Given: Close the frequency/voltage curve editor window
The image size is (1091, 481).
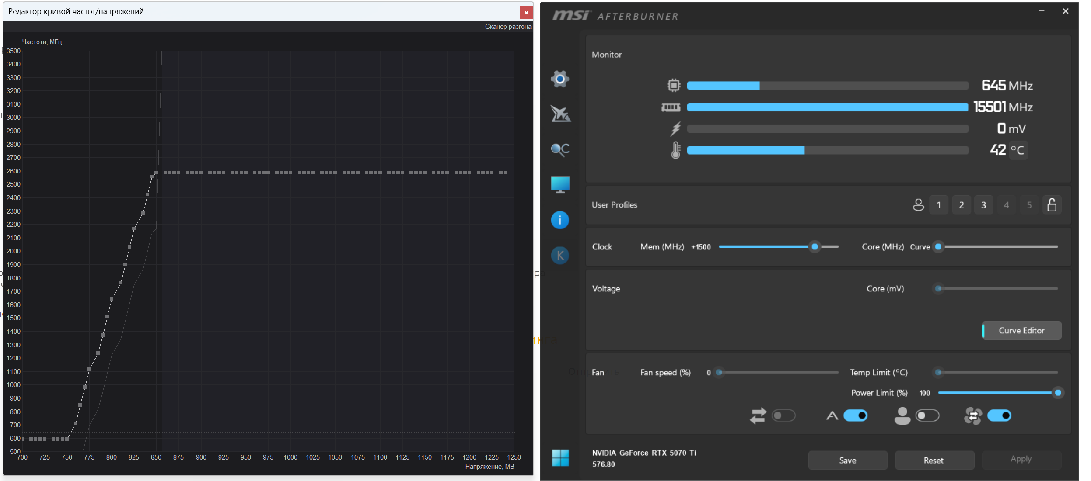Looking at the screenshot, I should pyautogui.click(x=526, y=13).
